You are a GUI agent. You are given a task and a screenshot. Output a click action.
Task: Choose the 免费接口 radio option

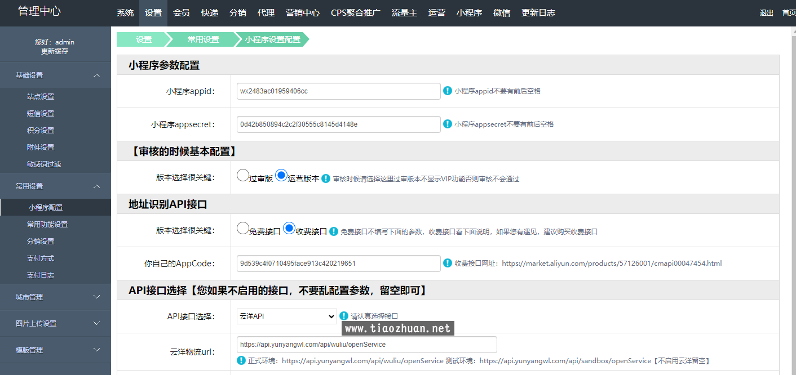[243, 229]
